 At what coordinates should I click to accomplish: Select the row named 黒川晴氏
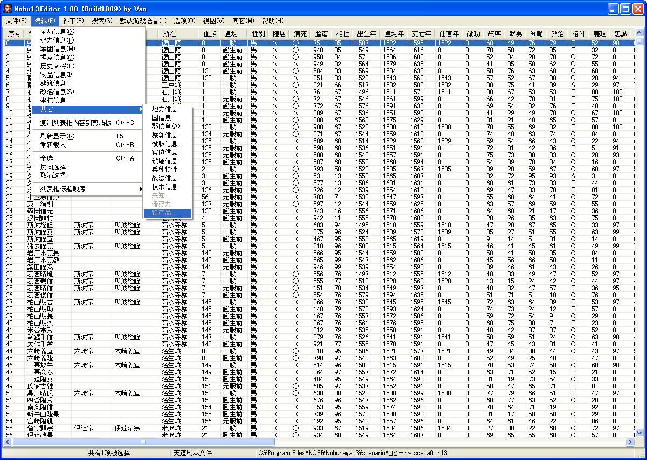pos(319,393)
